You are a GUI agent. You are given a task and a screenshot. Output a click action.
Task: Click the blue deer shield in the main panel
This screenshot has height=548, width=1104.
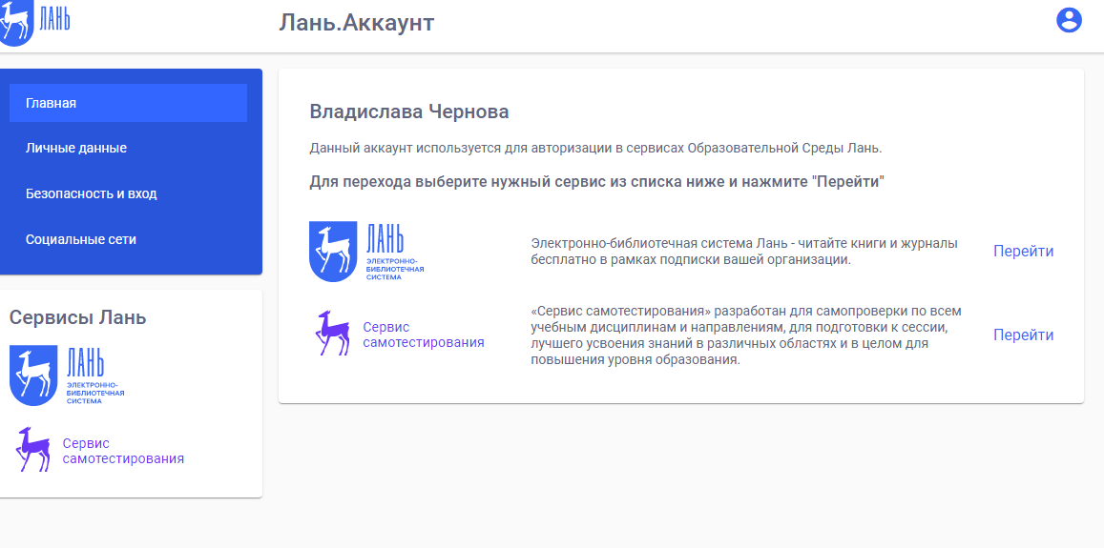(x=332, y=252)
